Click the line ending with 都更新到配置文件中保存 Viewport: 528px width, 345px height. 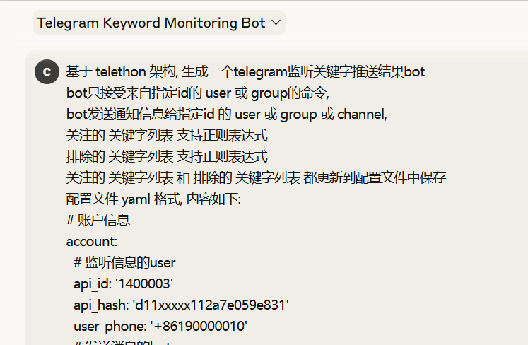(x=256, y=178)
